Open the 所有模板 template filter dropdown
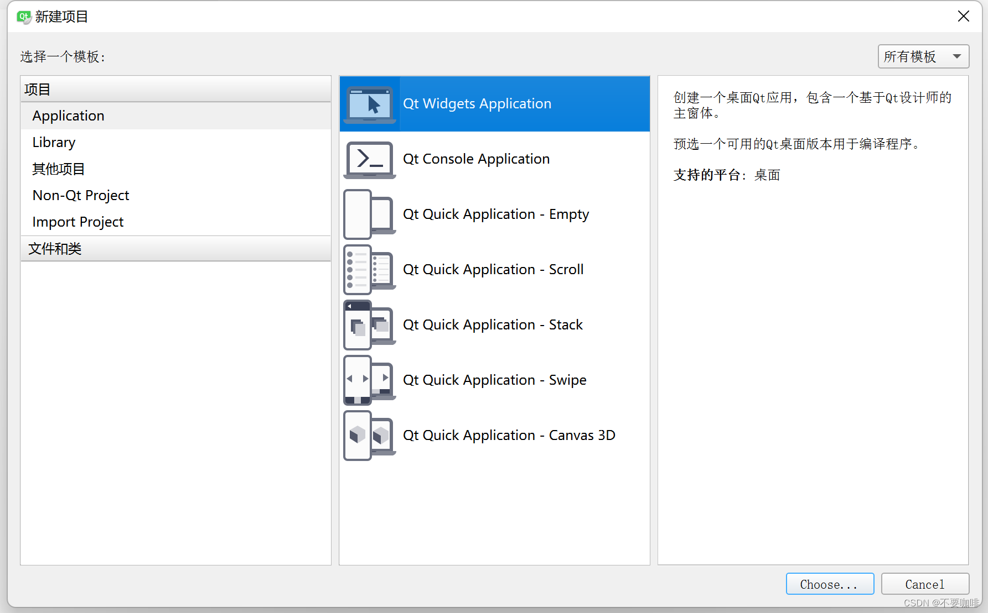The height and width of the screenshot is (613, 988). [x=923, y=56]
